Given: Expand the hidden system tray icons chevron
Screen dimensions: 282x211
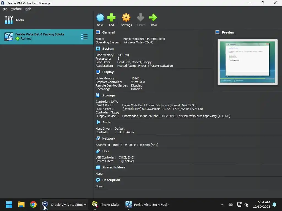Looking at the screenshot, I should [x=222, y=204].
